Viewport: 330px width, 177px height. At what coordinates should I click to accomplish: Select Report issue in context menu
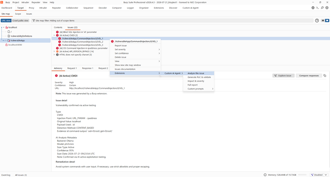point(135,46)
